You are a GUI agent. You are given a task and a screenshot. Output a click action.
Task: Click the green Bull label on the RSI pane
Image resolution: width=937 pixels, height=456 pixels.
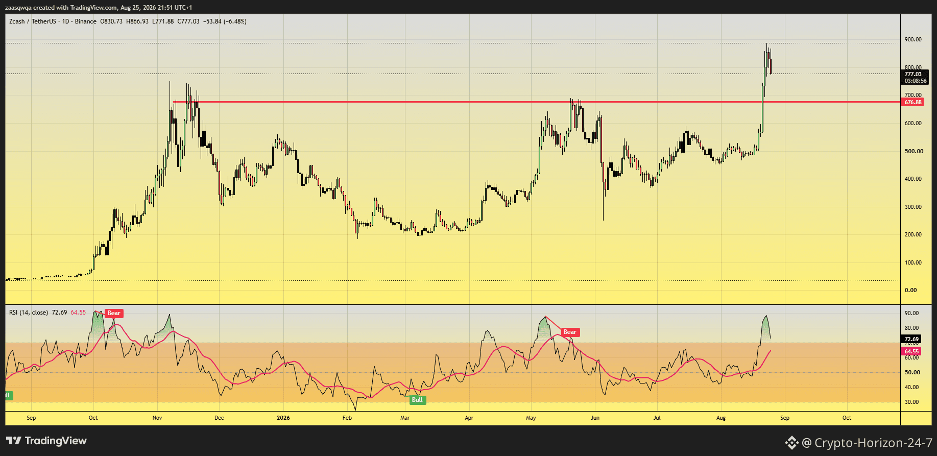[417, 400]
